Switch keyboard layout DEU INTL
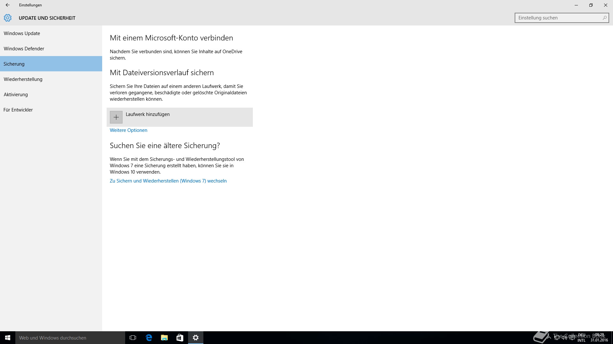This screenshot has width=613, height=344. click(581, 338)
